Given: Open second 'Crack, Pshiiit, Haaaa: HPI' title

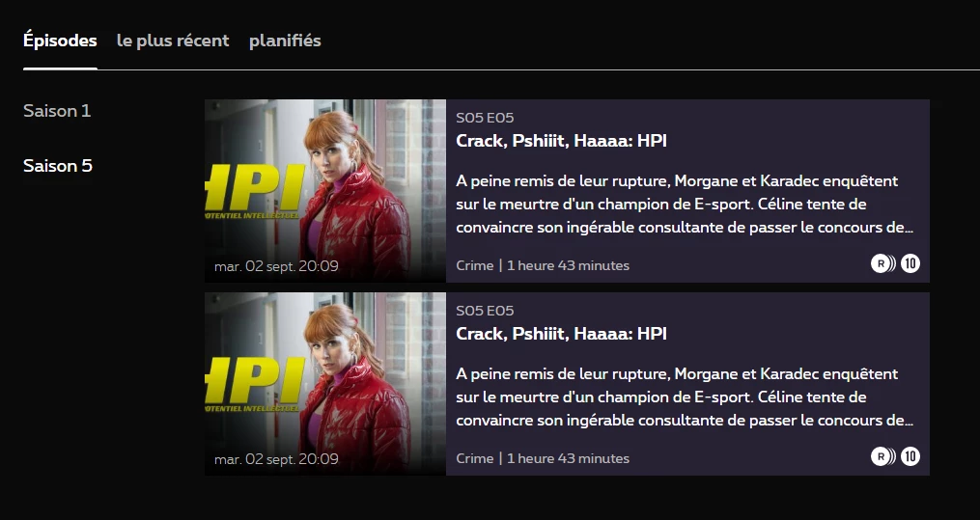Looking at the screenshot, I should (561, 334).
